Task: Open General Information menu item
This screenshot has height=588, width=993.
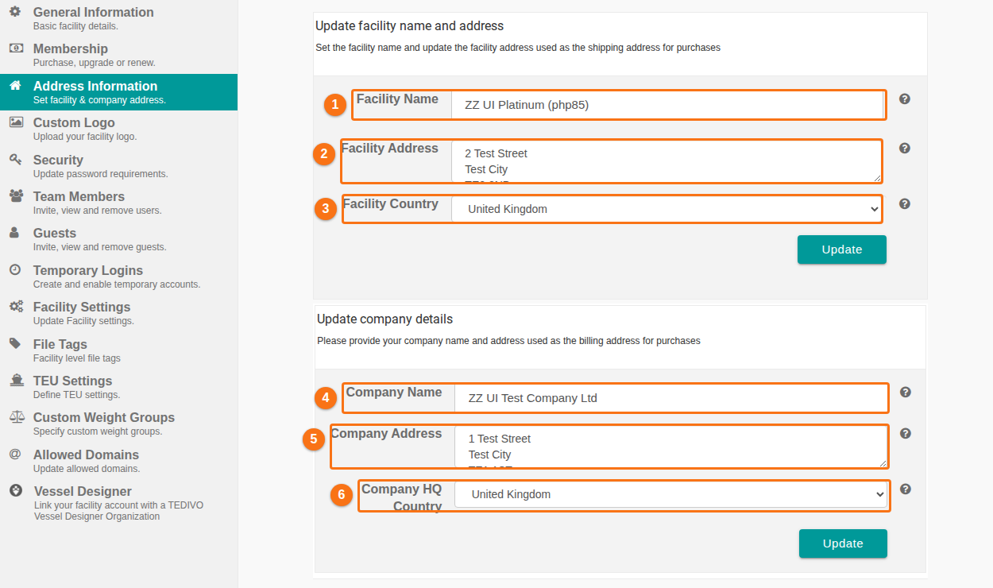Action: 119,18
